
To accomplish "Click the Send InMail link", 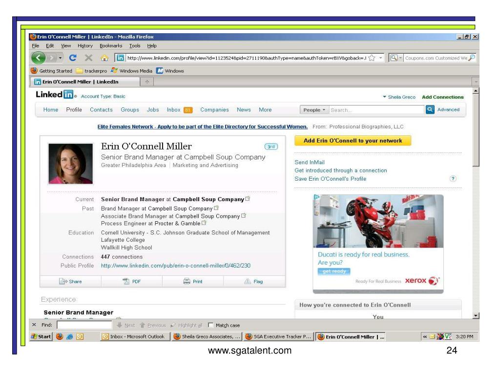I will click(x=309, y=162).
